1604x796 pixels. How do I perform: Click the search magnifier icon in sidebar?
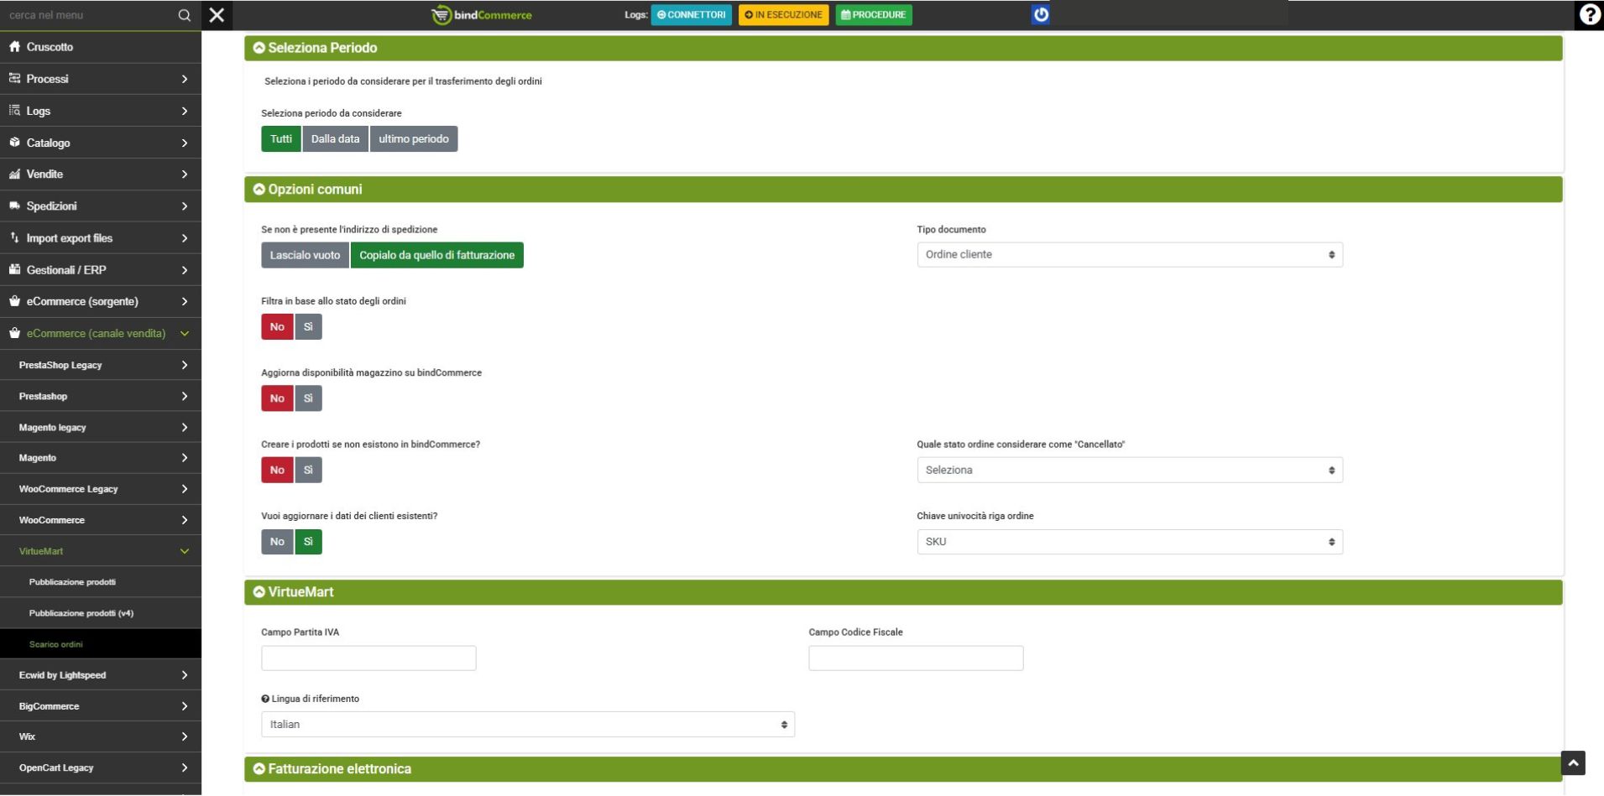pyautogui.click(x=184, y=15)
